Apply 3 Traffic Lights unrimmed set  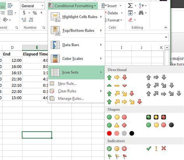point(117,117)
